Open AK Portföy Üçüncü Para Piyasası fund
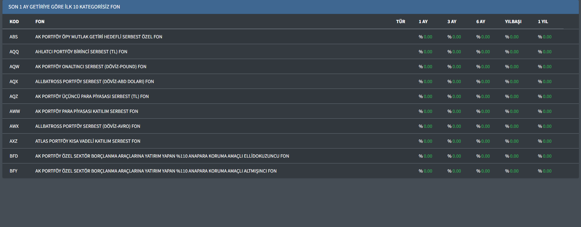This screenshot has height=227, width=581. coord(92,96)
